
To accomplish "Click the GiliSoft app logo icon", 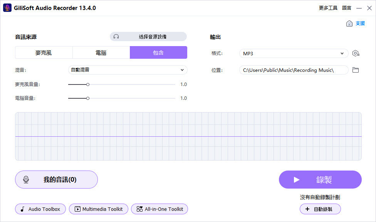I will [7, 8].
